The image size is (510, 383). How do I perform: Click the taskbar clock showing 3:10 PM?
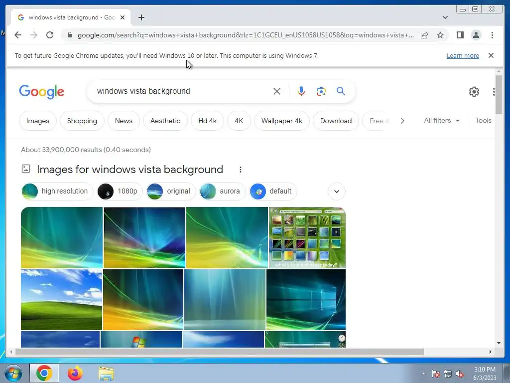pos(485,374)
